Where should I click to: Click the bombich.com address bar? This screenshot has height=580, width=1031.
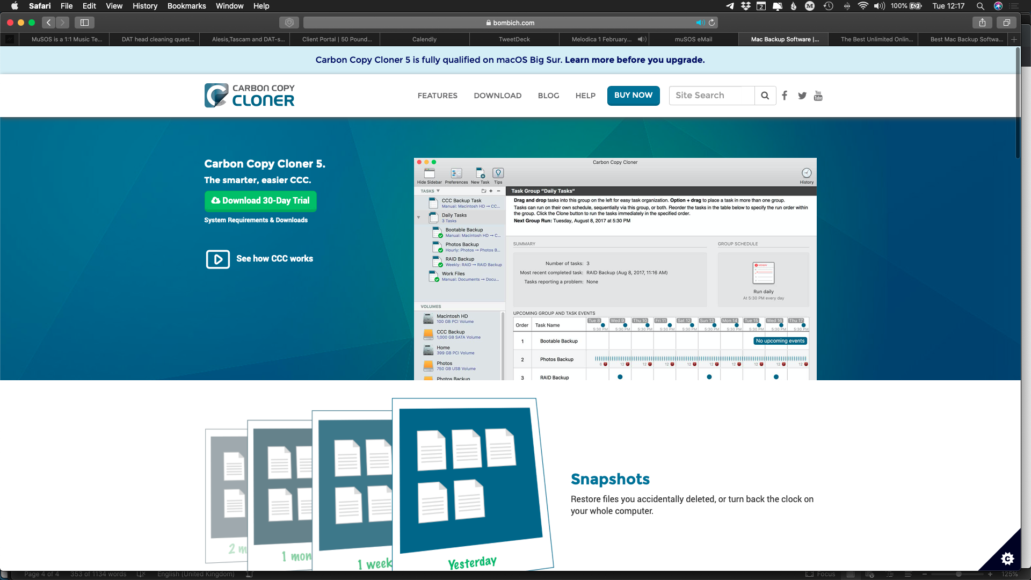pyautogui.click(x=510, y=23)
